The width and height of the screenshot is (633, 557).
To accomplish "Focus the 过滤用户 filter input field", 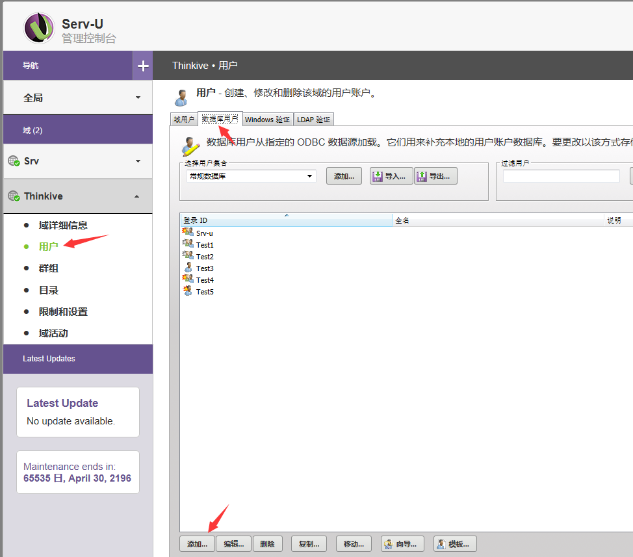I will point(561,176).
